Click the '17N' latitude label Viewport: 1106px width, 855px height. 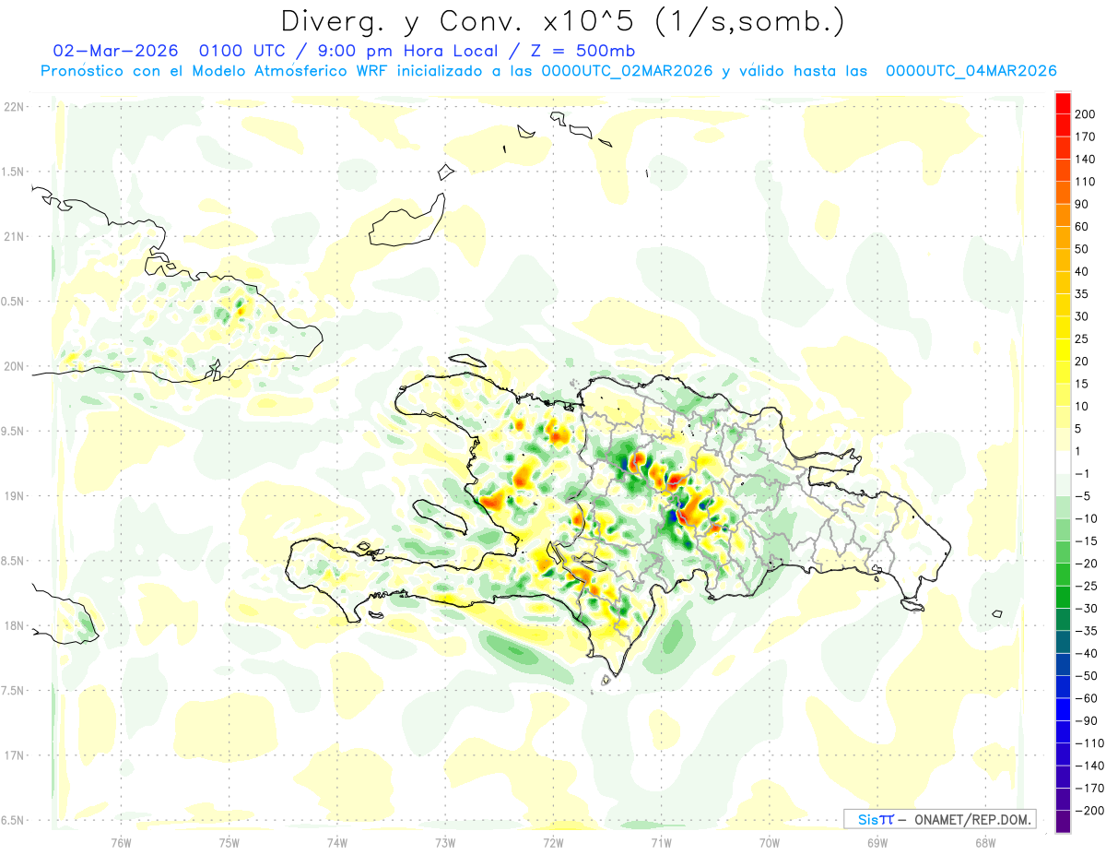pos(14,755)
